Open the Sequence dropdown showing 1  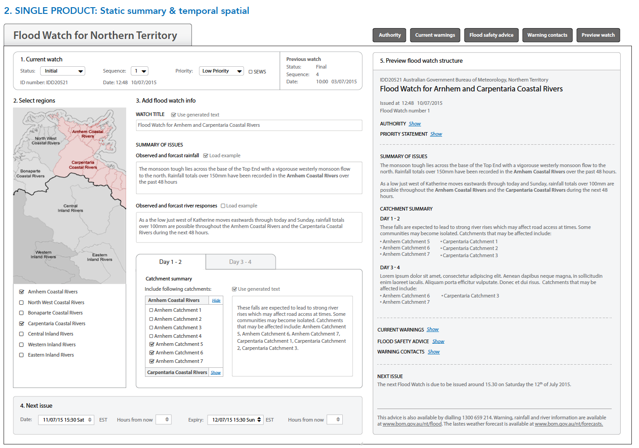point(140,71)
